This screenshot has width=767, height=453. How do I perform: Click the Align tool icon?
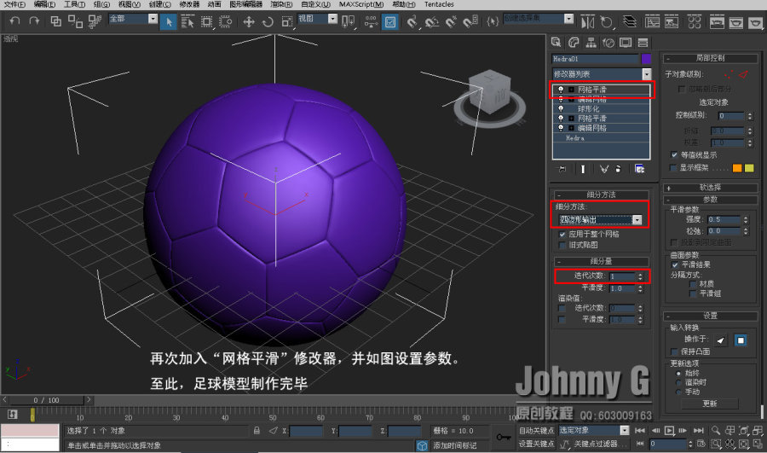[x=607, y=21]
